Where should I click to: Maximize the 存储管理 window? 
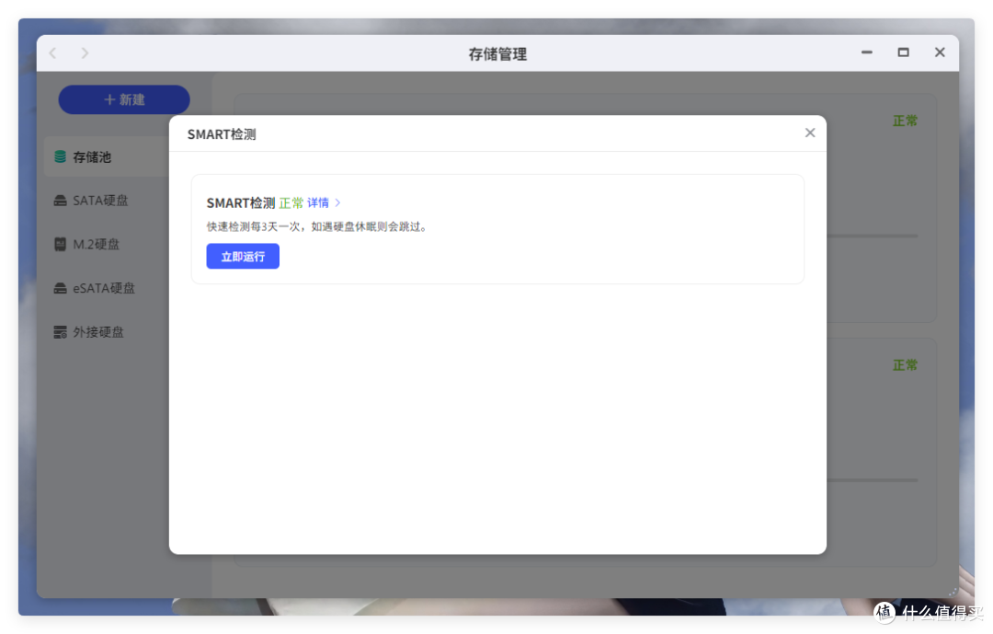pos(903,52)
